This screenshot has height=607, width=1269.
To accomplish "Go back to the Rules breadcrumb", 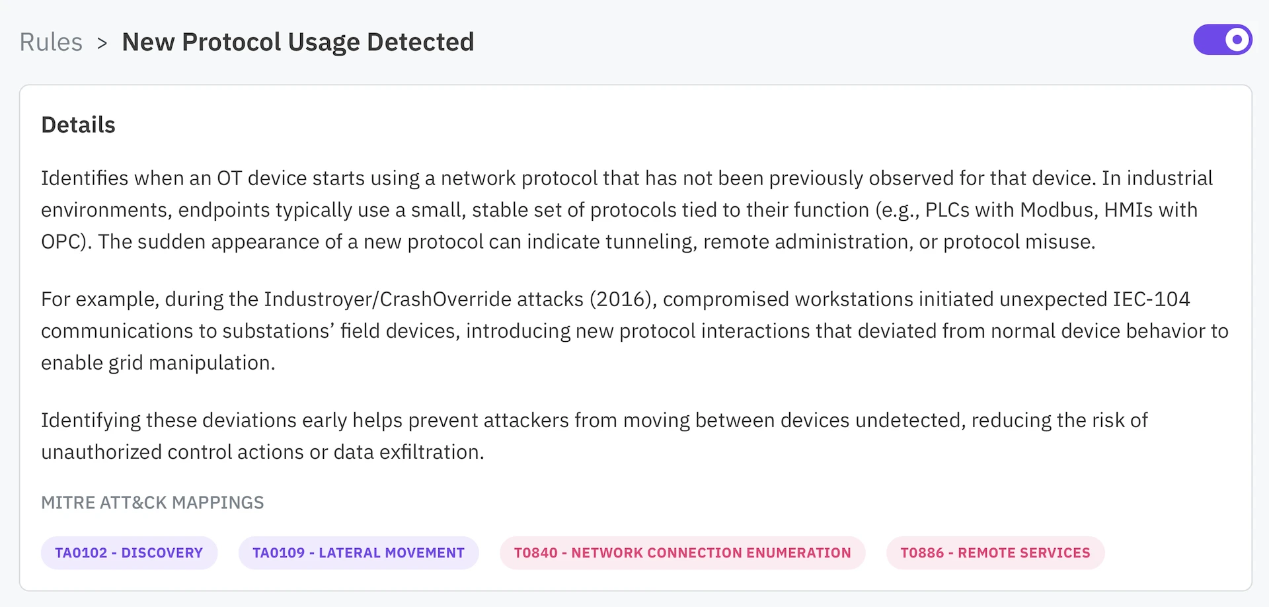I will click(51, 42).
